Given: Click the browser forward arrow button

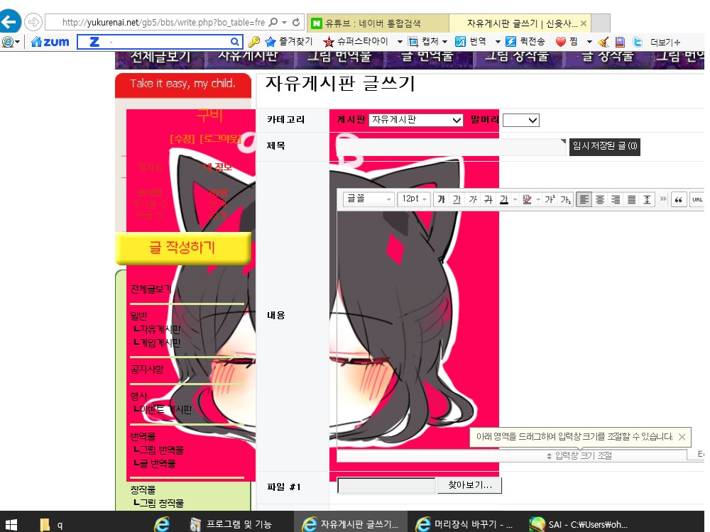Looking at the screenshot, I should tap(33, 21).
